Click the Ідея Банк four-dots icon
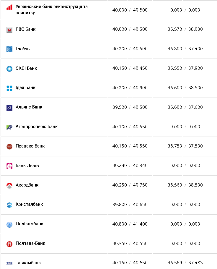The image size is (217, 269). 9,88
